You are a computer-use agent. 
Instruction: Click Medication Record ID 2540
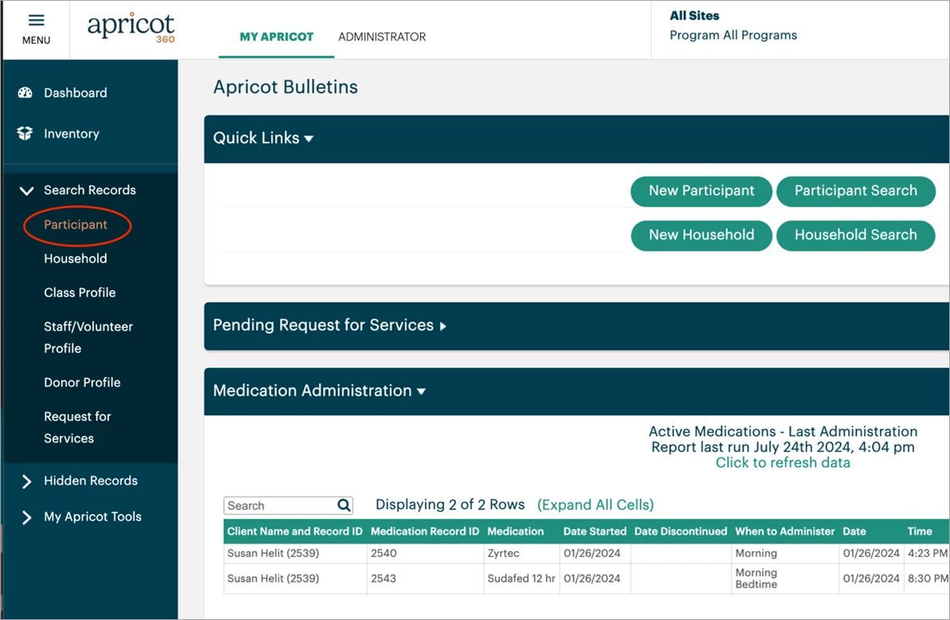(383, 553)
